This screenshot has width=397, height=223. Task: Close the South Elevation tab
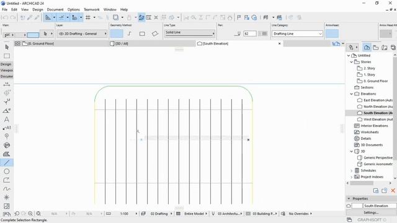pyautogui.click(x=280, y=43)
